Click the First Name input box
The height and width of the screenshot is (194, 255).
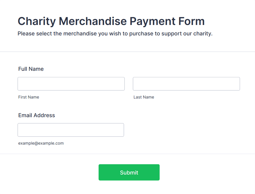coord(71,84)
